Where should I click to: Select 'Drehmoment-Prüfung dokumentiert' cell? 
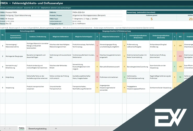(161, 56)
